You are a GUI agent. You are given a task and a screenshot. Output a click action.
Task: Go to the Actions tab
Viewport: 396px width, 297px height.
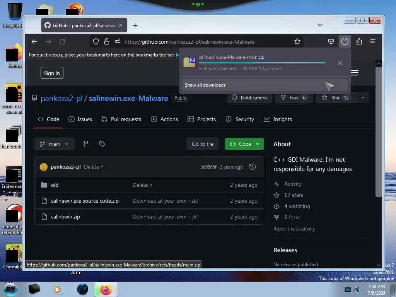click(164, 119)
